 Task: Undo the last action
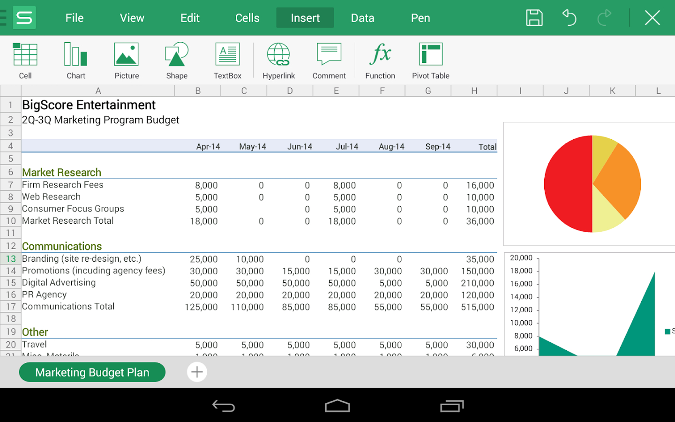[569, 18]
